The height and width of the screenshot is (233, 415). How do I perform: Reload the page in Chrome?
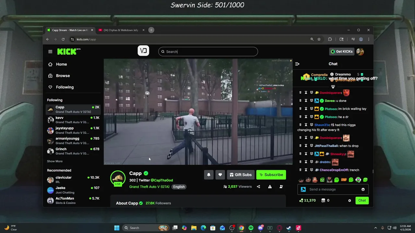pos(63,39)
